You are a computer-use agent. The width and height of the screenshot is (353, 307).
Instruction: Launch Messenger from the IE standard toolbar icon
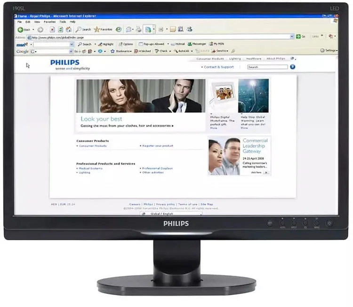[190, 29]
